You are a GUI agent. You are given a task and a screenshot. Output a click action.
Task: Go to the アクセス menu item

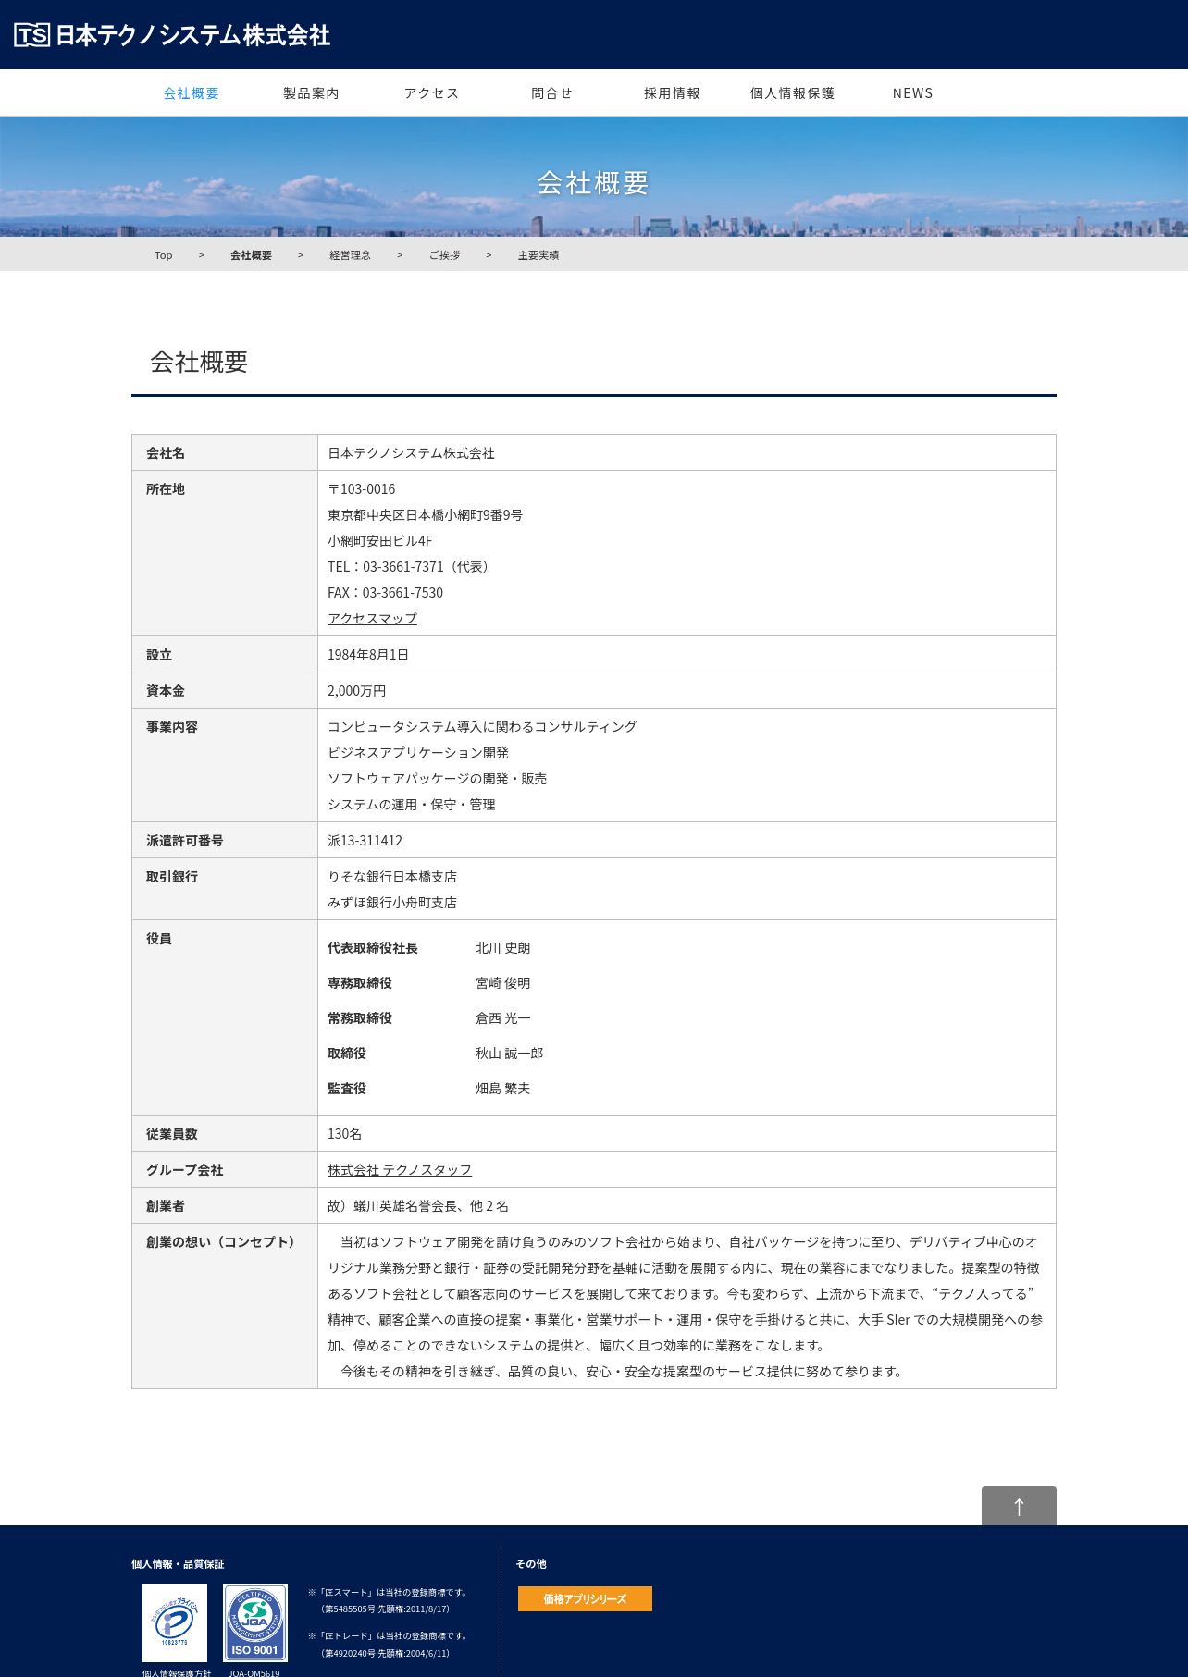pos(431,93)
